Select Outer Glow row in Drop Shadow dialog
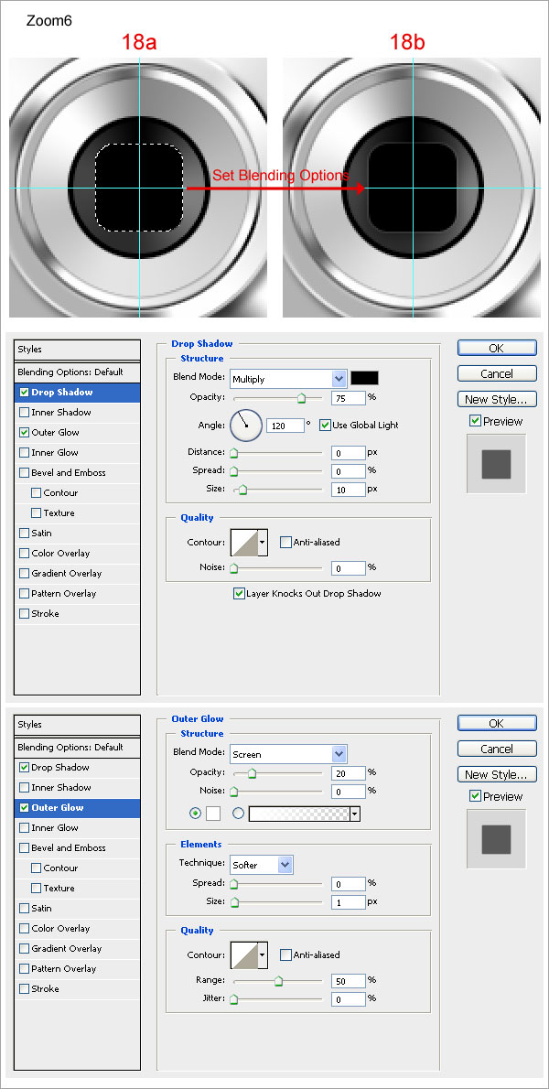 77,433
